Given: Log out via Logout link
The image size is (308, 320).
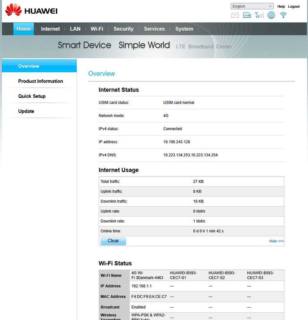Looking at the screenshot, I should (294, 6).
